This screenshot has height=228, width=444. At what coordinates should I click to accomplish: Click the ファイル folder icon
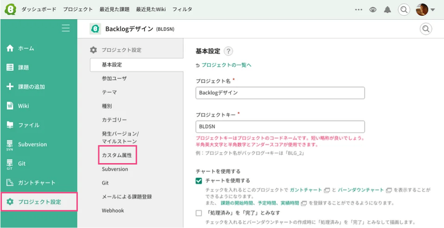10,125
